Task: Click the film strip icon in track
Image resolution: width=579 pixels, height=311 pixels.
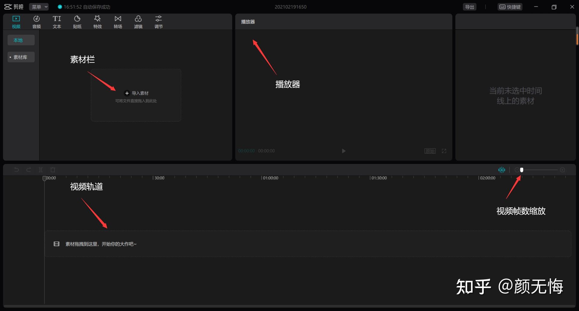Action: pos(56,244)
